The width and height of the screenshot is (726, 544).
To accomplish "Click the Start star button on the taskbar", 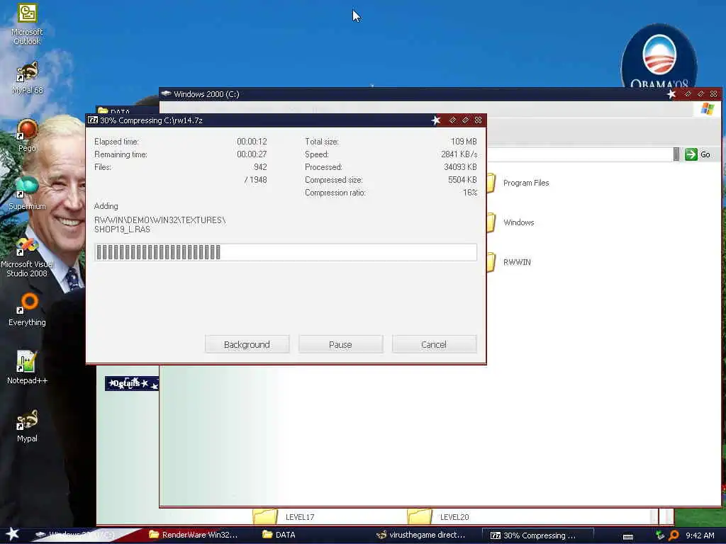I will pos(13,534).
